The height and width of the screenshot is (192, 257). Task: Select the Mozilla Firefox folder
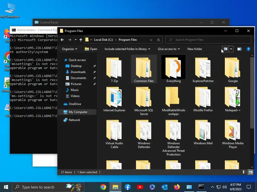[x=203, y=99]
